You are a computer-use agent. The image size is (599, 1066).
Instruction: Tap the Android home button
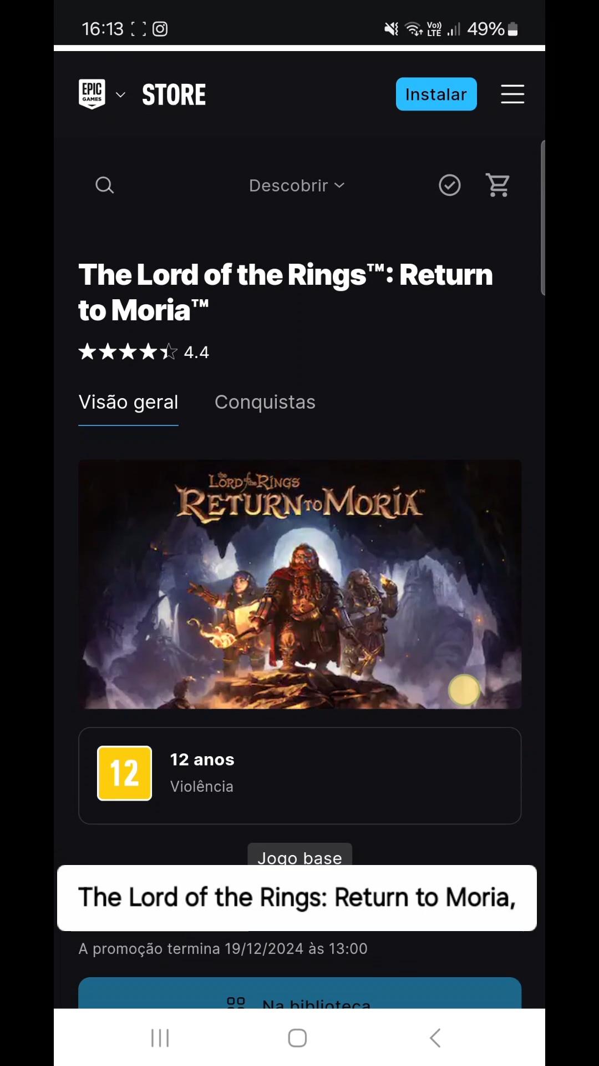(297, 1038)
